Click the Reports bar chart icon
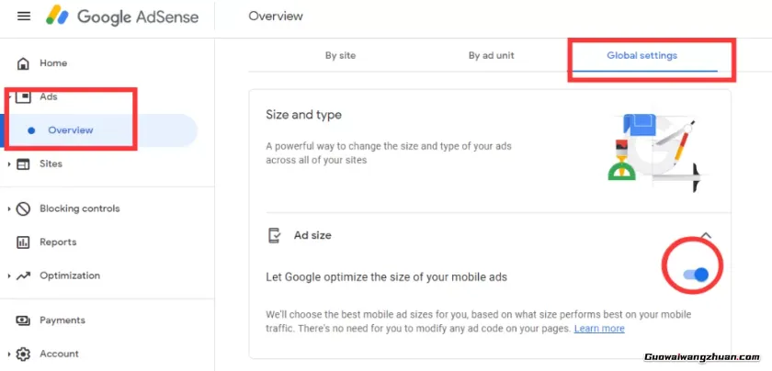772x371 pixels. click(x=23, y=242)
